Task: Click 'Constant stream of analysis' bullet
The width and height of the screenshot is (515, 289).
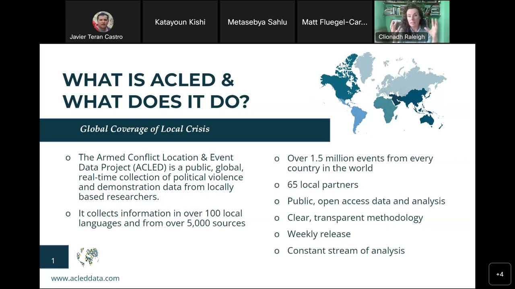Action: pyautogui.click(x=346, y=250)
